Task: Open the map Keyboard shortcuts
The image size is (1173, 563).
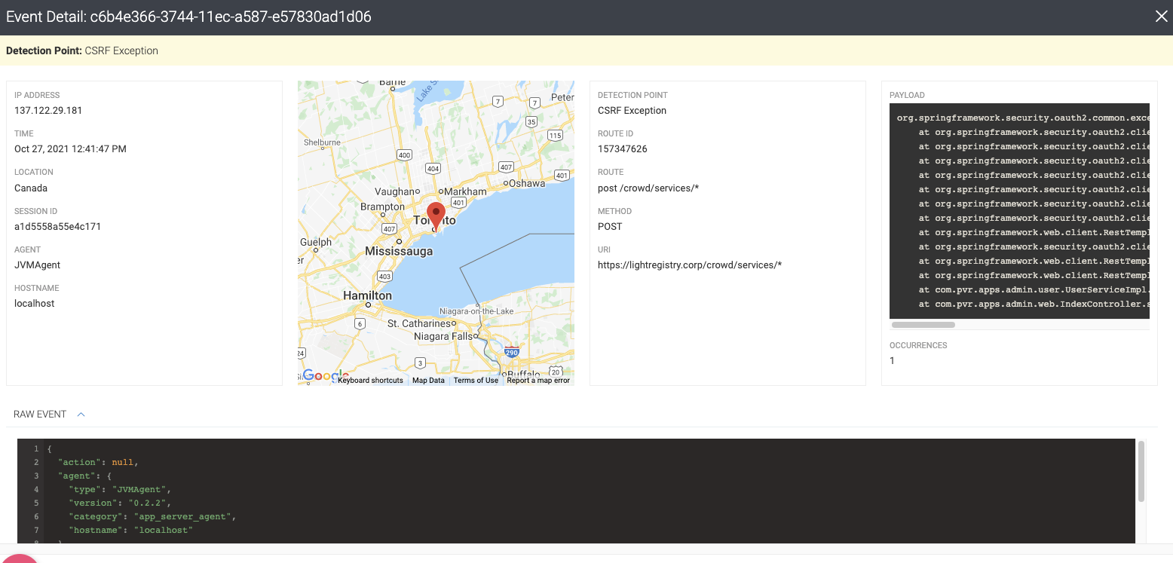Action: pos(370,381)
